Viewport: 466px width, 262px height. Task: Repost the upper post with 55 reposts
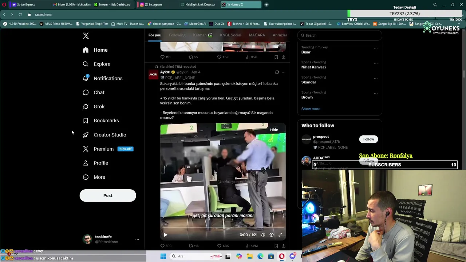[x=193, y=57]
